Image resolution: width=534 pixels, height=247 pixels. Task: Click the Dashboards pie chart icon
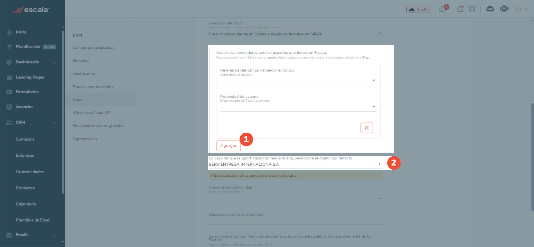[x=9, y=62]
